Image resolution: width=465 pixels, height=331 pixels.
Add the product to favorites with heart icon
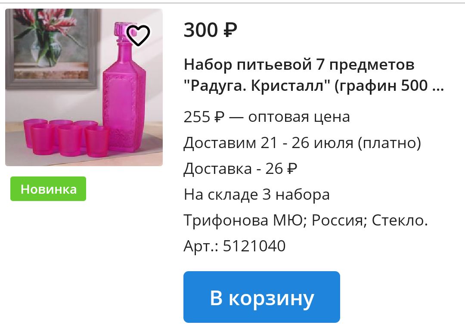[138, 35]
